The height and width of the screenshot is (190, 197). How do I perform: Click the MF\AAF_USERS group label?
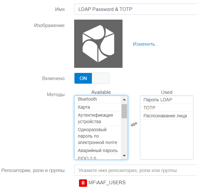click(107, 183)
